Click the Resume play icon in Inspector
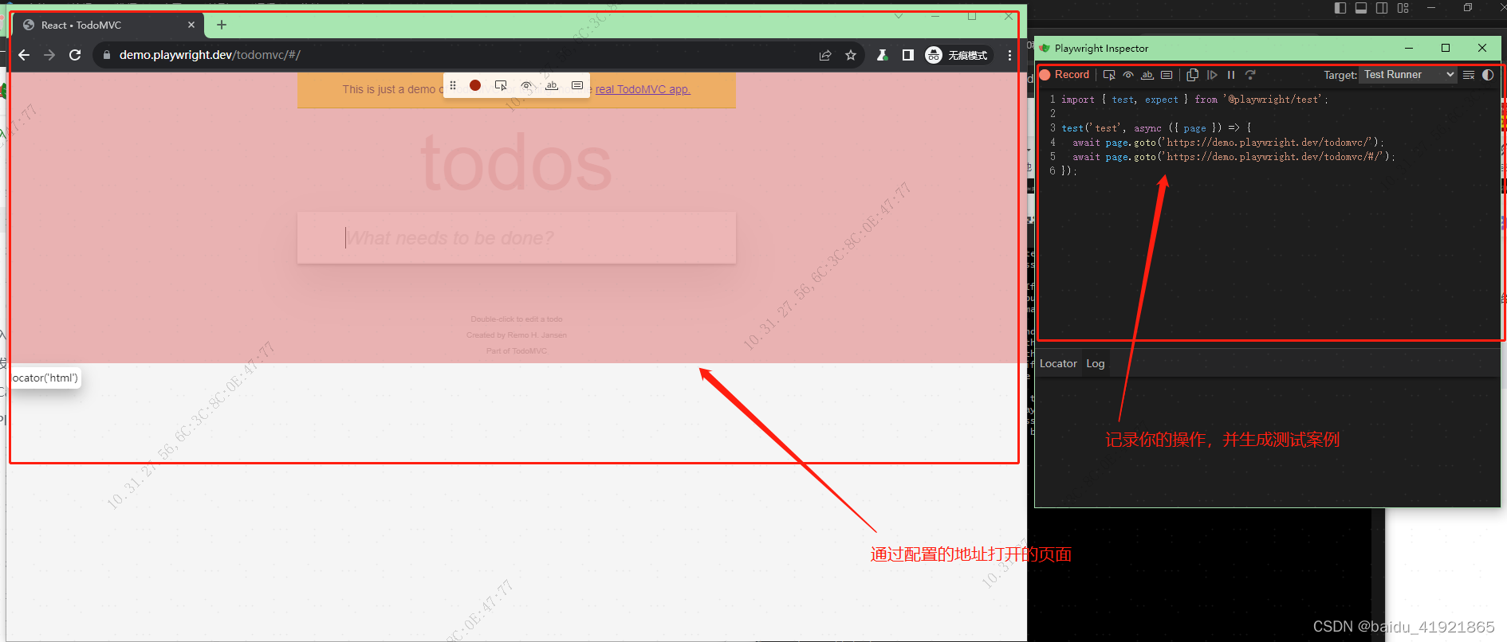 tap(1212, 75)
